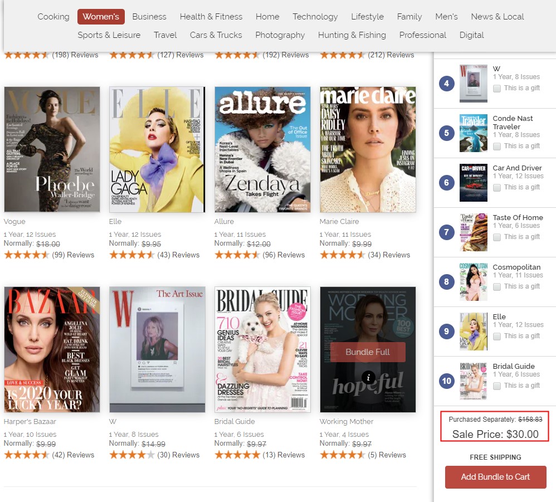
Task: Go to News & Local category
Action: 497,17
